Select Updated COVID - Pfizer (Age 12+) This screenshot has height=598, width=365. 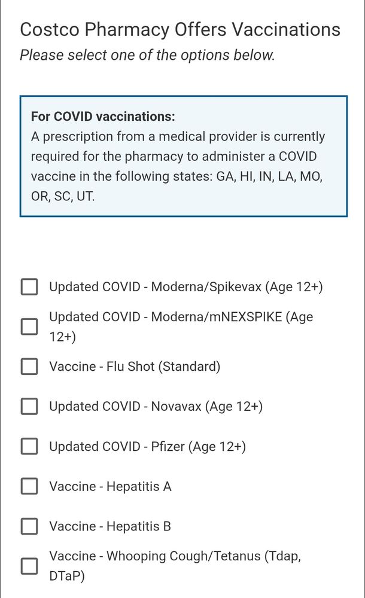[29, 446]
